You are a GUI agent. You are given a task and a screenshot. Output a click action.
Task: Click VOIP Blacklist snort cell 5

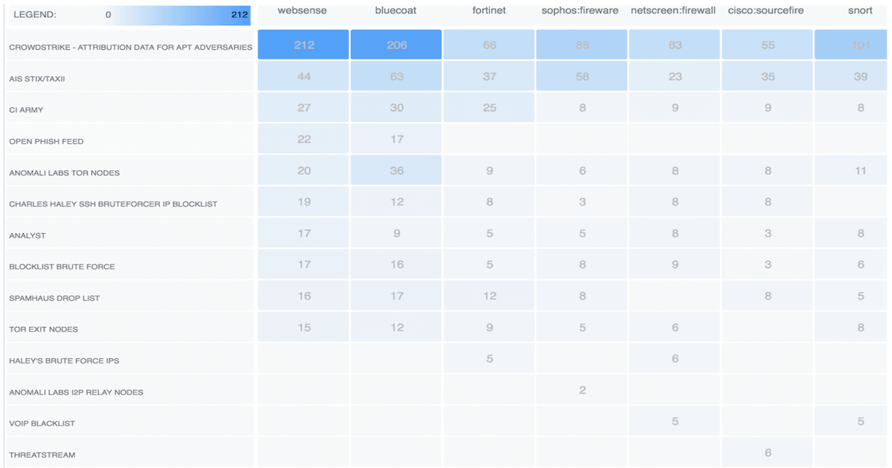point(853,421)
